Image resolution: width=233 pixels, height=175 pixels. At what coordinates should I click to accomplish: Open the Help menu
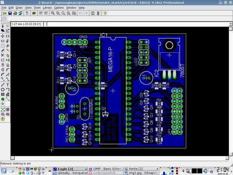click(82, 8)
